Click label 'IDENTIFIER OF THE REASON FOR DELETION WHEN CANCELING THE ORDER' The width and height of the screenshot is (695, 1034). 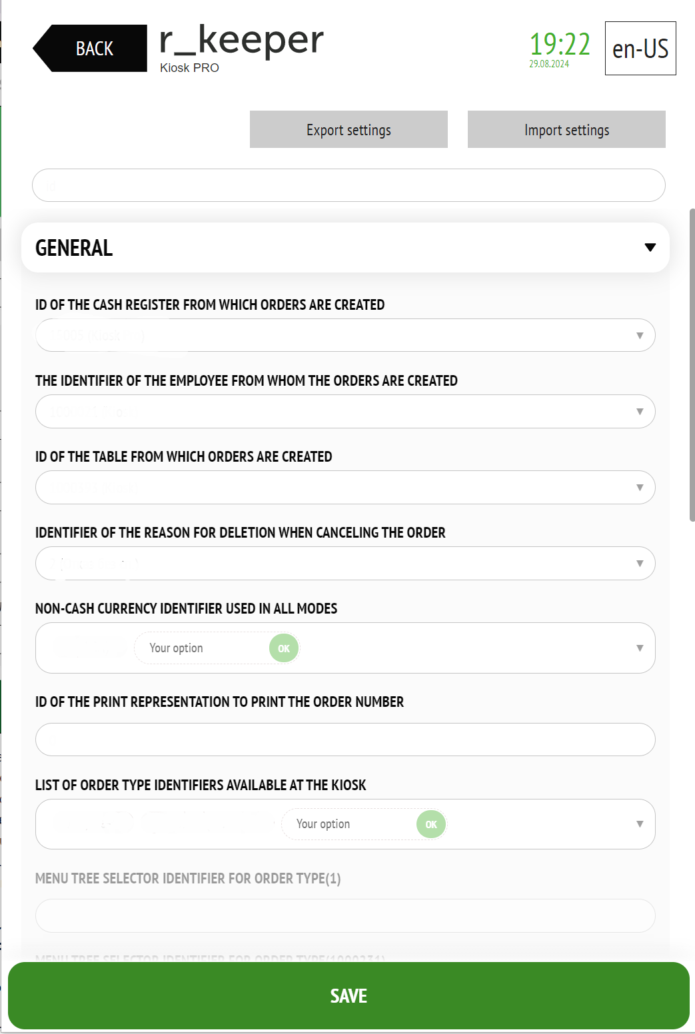point(241,532)
